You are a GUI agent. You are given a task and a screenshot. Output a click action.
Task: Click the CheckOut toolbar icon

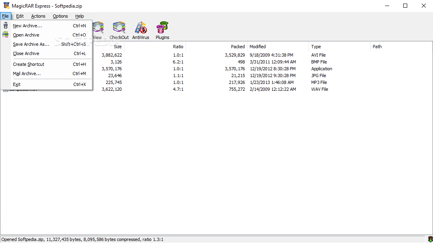pos(119,30)
